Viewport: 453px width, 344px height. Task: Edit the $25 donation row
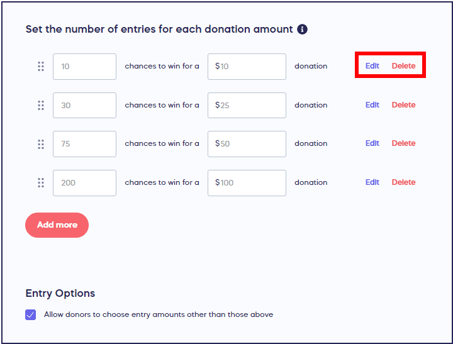pos(372,105)
